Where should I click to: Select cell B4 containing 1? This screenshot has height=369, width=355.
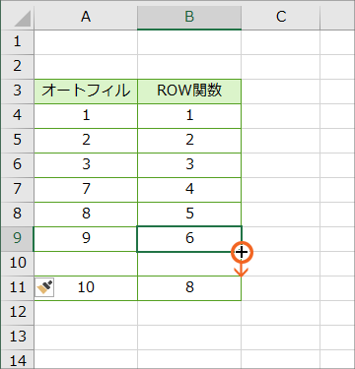coord(189,116)
